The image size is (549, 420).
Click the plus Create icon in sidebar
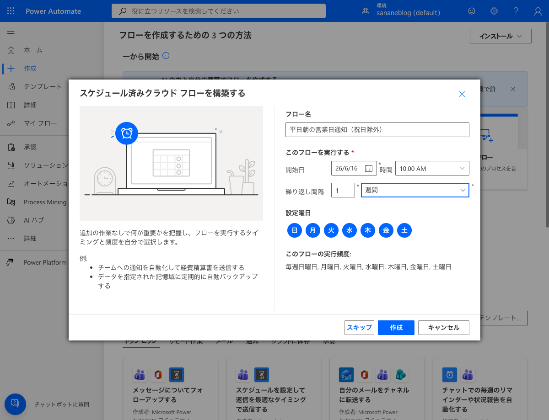point(11,68)
